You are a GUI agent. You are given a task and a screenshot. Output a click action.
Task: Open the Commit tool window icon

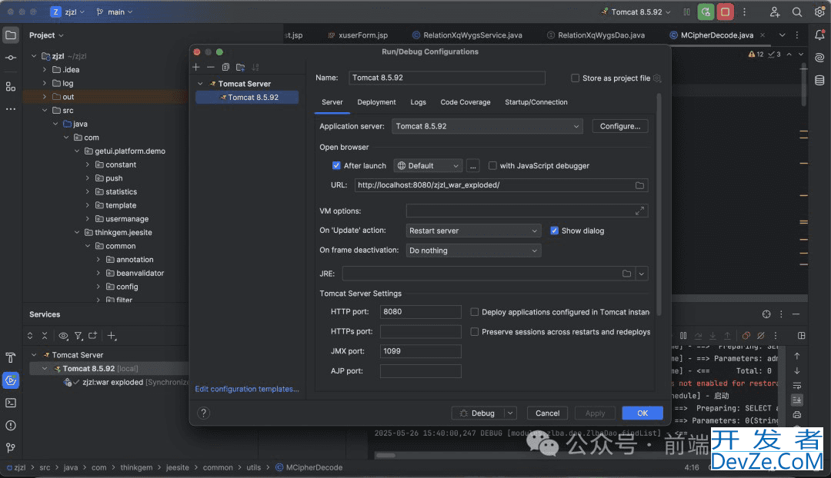point(11,58)
